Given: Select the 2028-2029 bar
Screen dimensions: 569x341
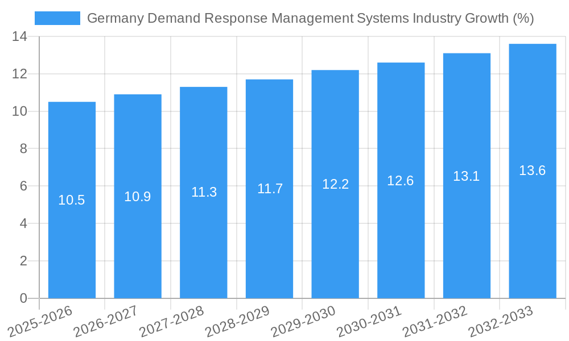Looking at the screenshot, I should click(x=269, y=189).
